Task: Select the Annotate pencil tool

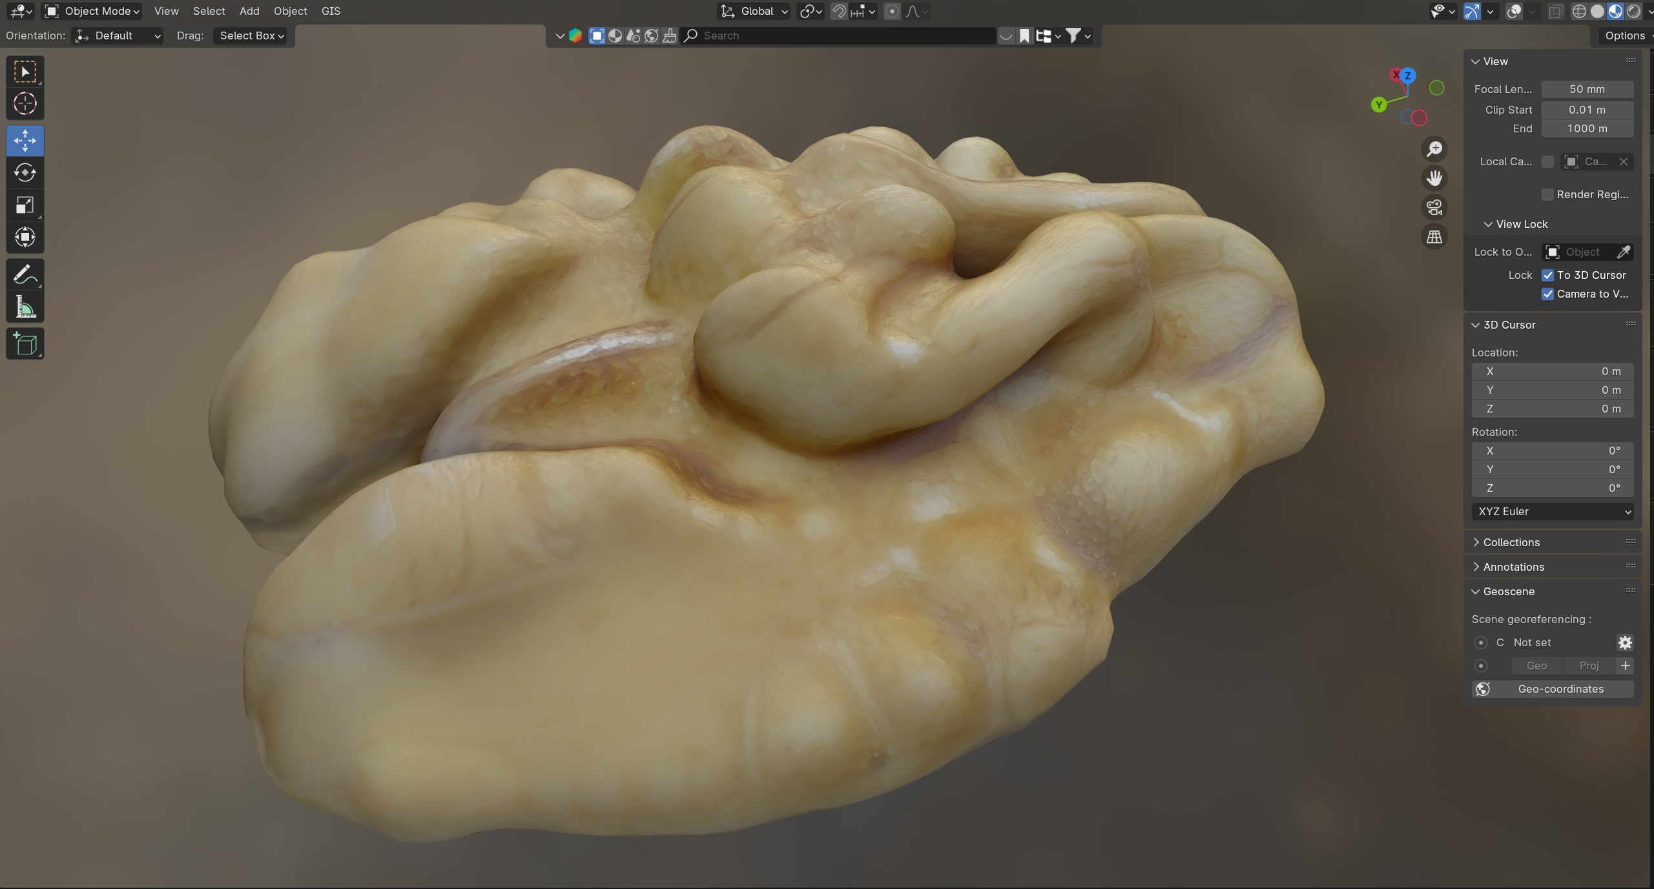Action: 25,275
